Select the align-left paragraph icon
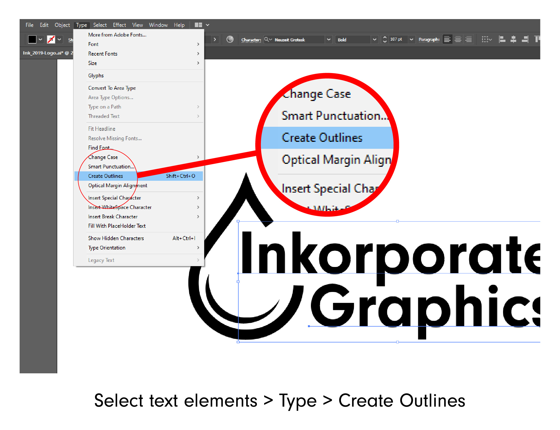The width and height of the screenshot is (560, 430). 447,39
